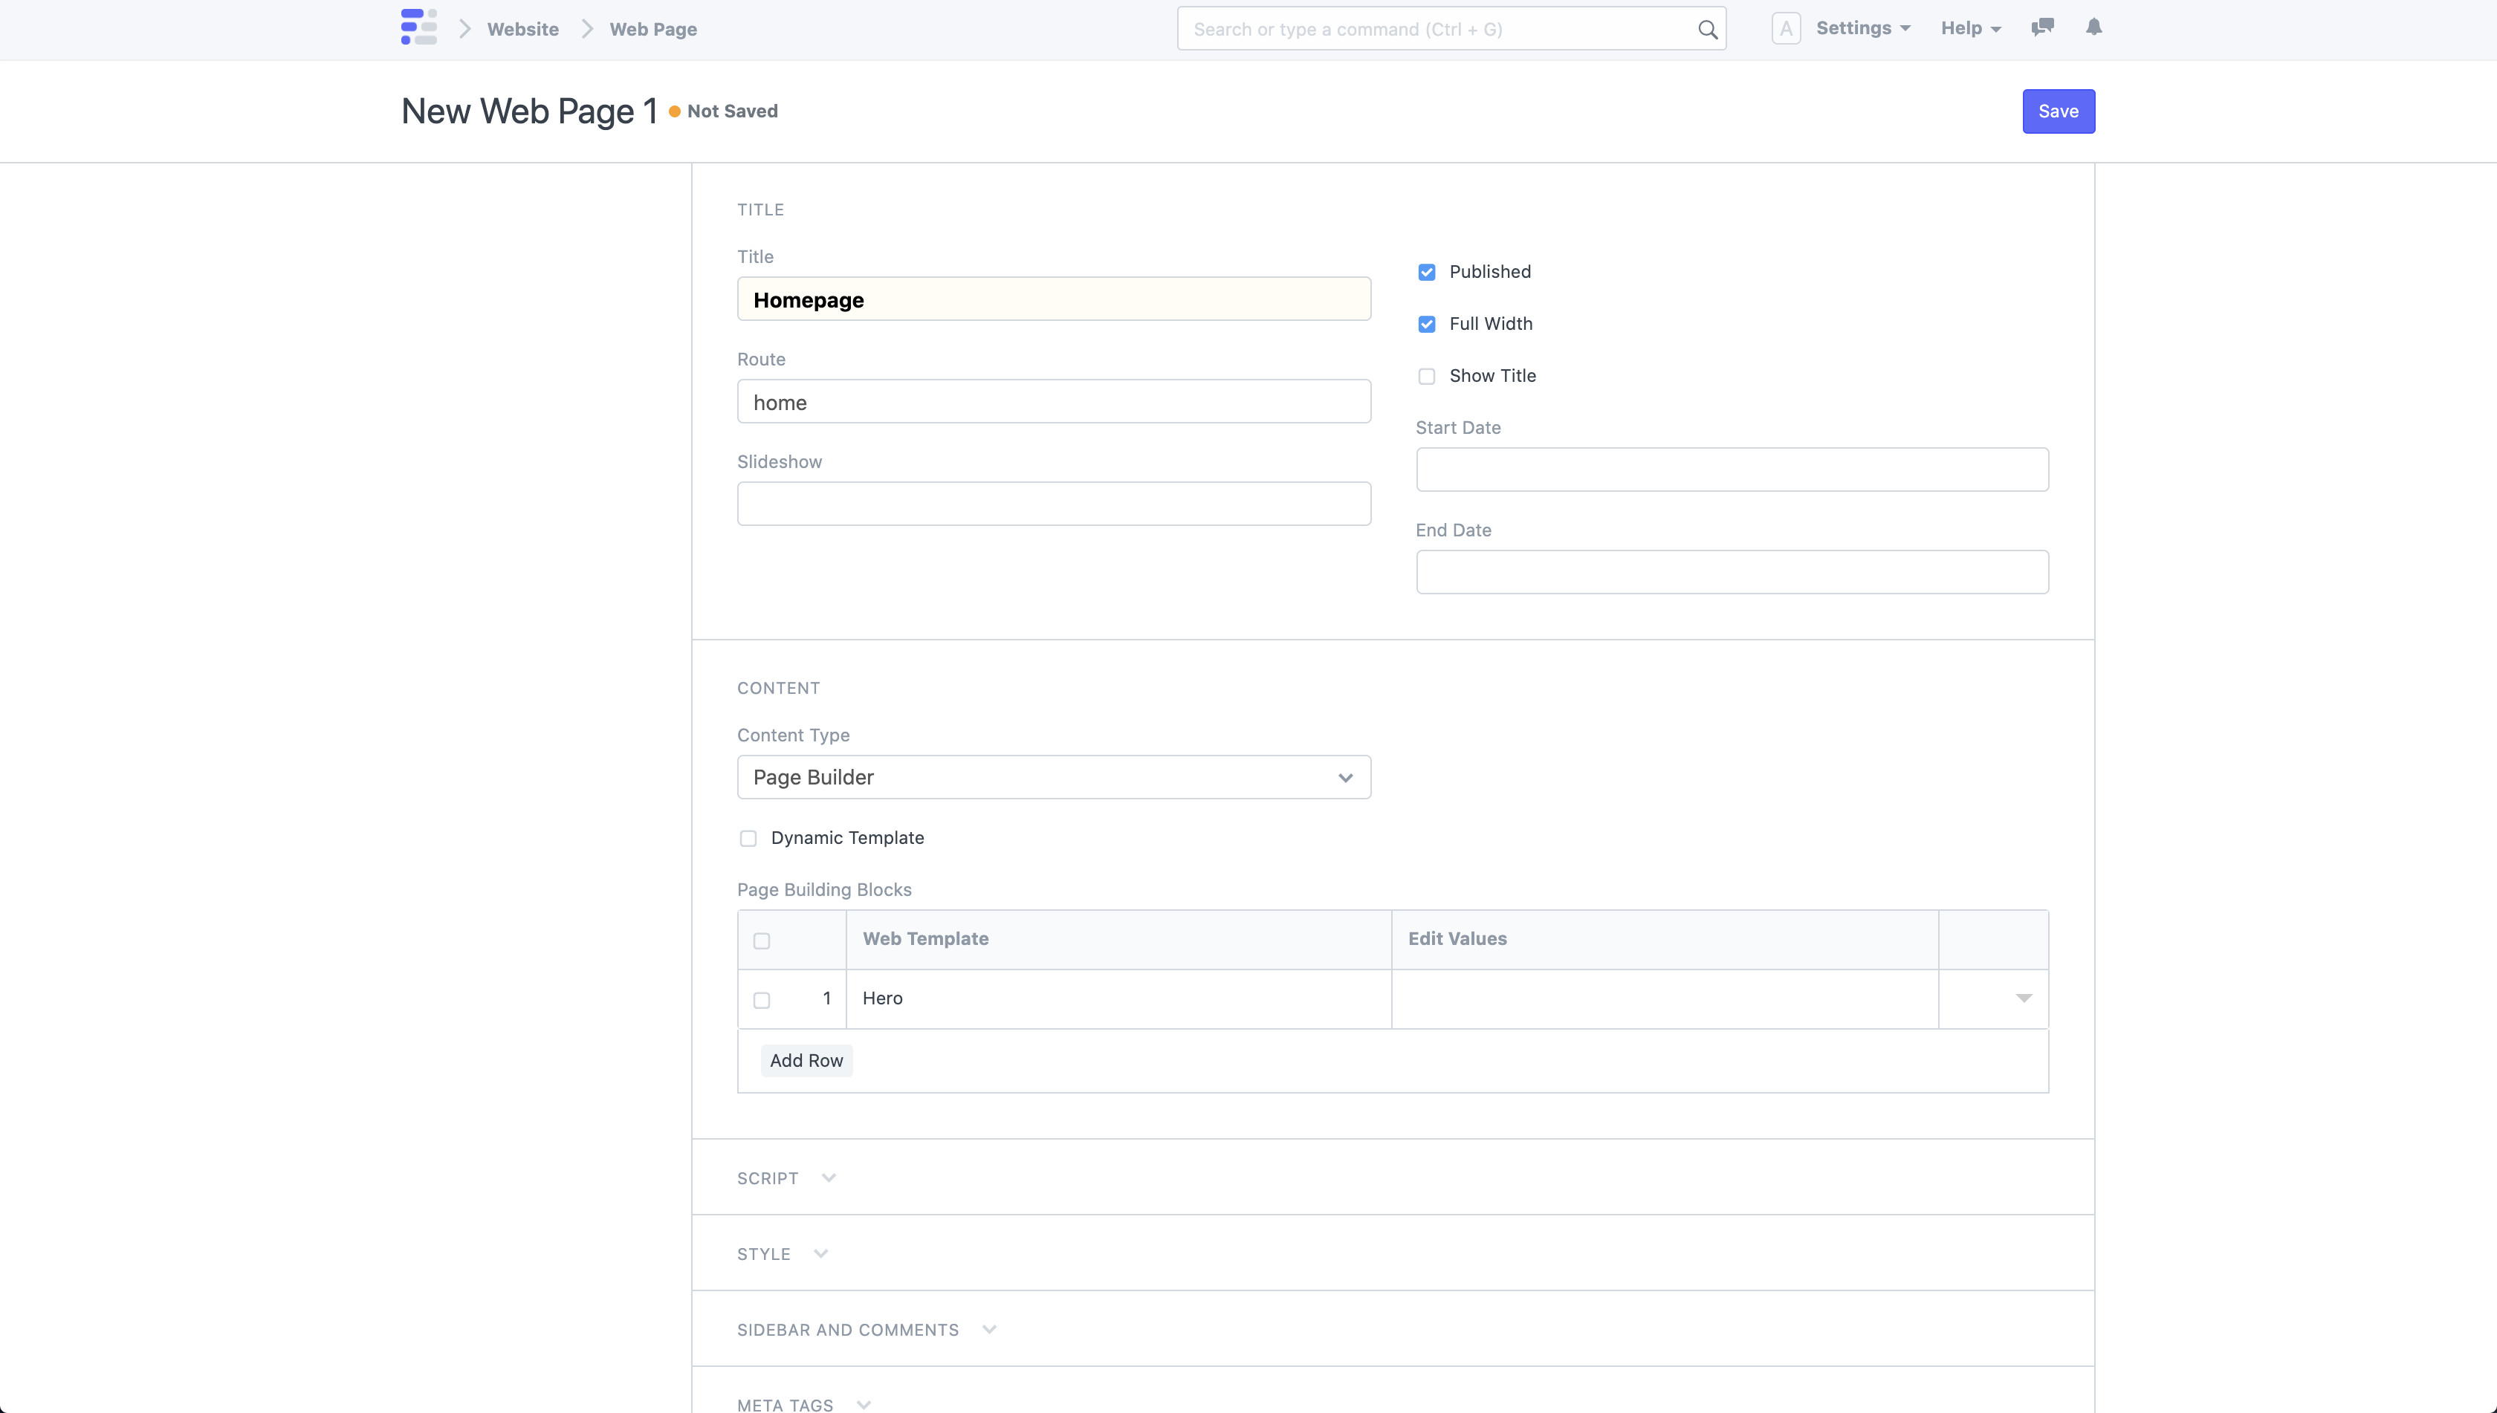Click the Title input field

tap(1053, 299)
